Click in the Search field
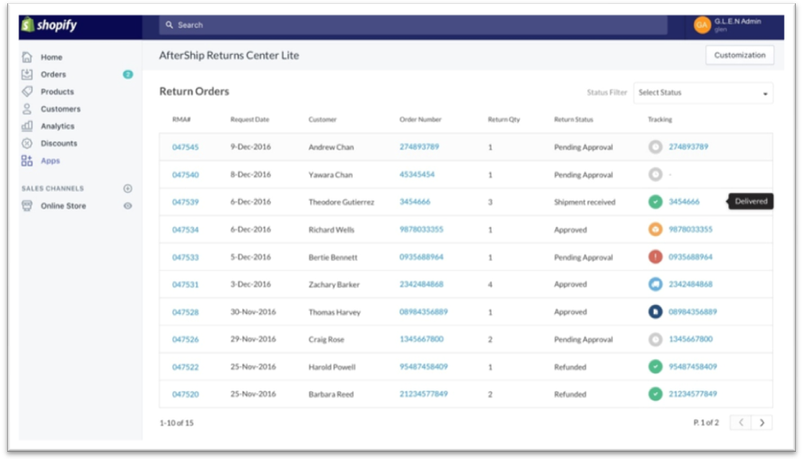803x459 pixels. click(413, 25)
